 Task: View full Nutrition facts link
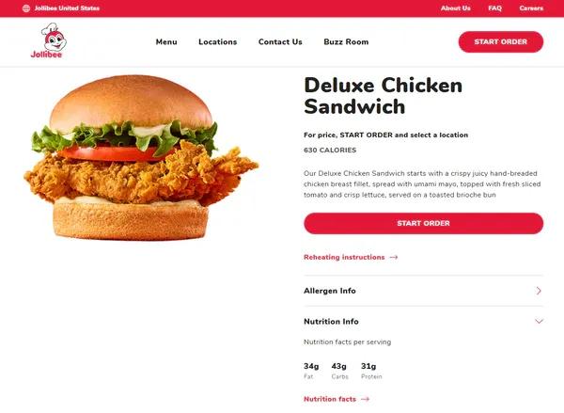click(x=330, y=399)
